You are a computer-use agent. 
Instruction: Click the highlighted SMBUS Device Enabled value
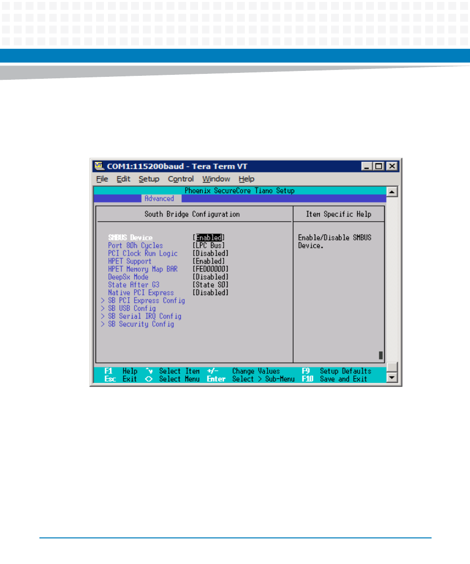click(x=209, y=238)
